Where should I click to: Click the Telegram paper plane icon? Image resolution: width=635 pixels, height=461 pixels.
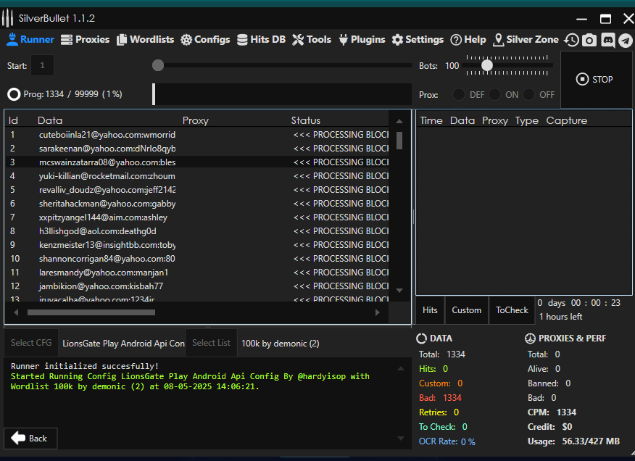625,41
